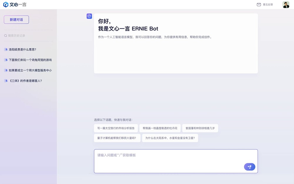294x184 pixels.
Task: Select prompt 量子计算机能帮我们移民火星吗?
Action: 117,138
